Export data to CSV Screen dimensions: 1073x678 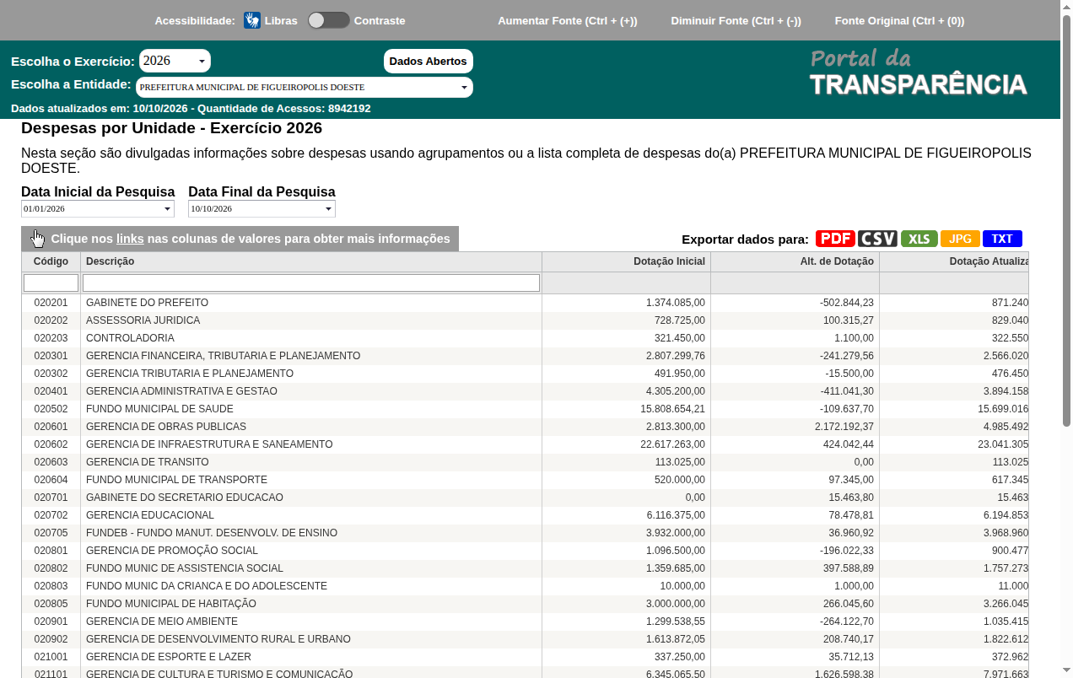point(877,239)
